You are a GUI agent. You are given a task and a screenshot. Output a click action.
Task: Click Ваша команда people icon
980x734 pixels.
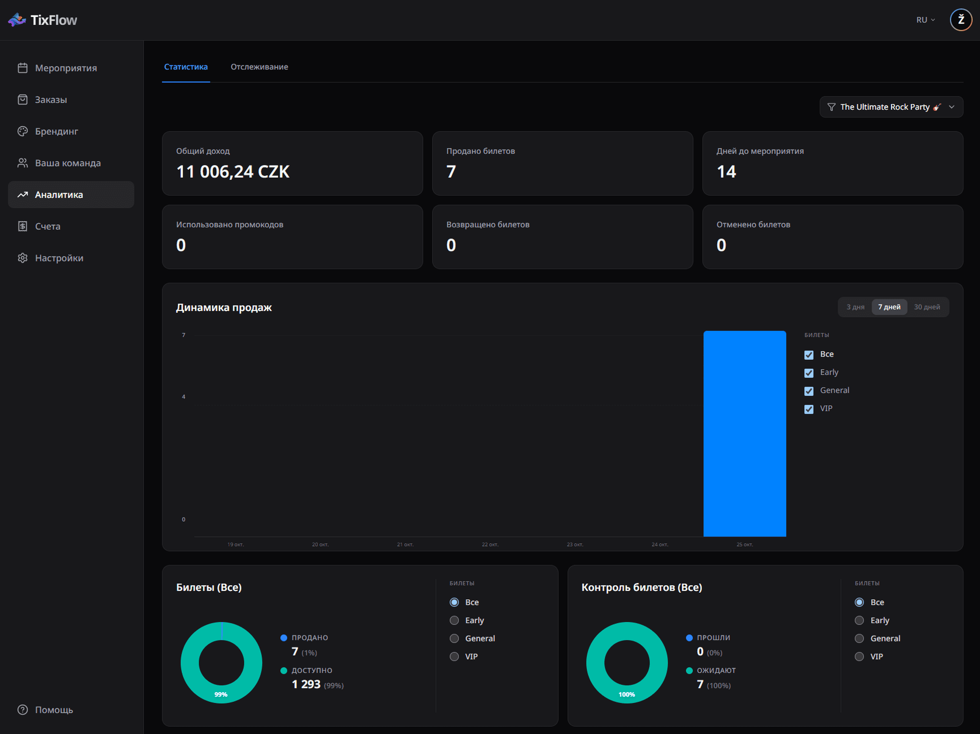(x=23, y=163)
